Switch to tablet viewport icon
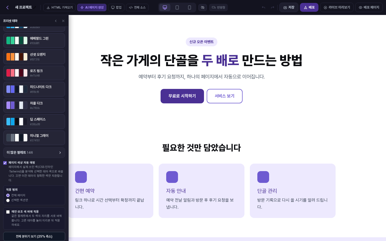 point(177,7)
